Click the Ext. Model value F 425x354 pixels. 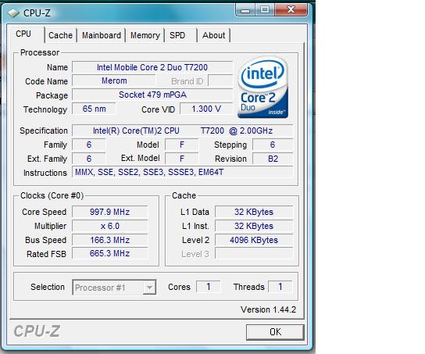182,159
